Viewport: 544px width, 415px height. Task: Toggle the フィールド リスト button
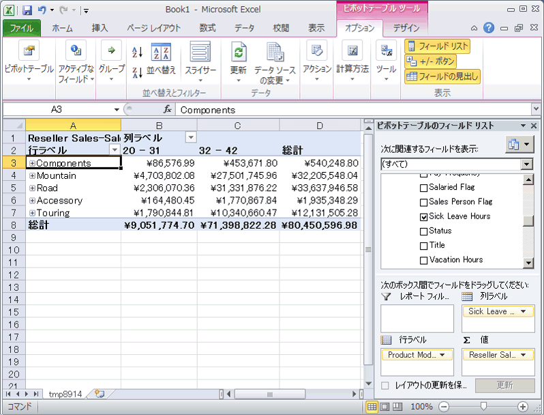tap(437, 46)
